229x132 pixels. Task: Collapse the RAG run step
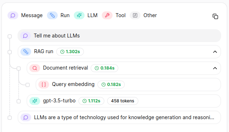click(x=215, y=52)
